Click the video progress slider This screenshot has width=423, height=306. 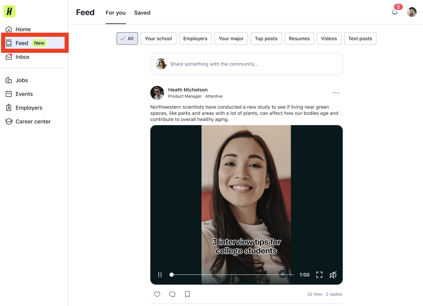pyautogui.click(x=232, y=275)
